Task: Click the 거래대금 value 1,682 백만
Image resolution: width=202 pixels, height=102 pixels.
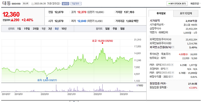Action: (132, 21)
